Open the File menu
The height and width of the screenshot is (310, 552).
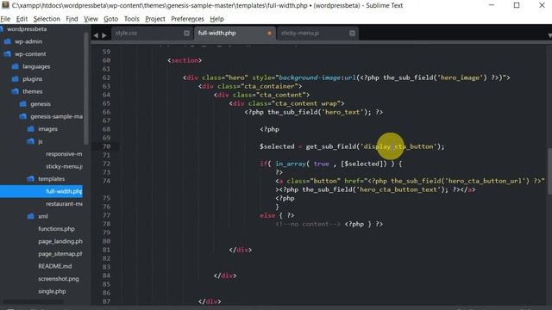click(x=5, y=19)
